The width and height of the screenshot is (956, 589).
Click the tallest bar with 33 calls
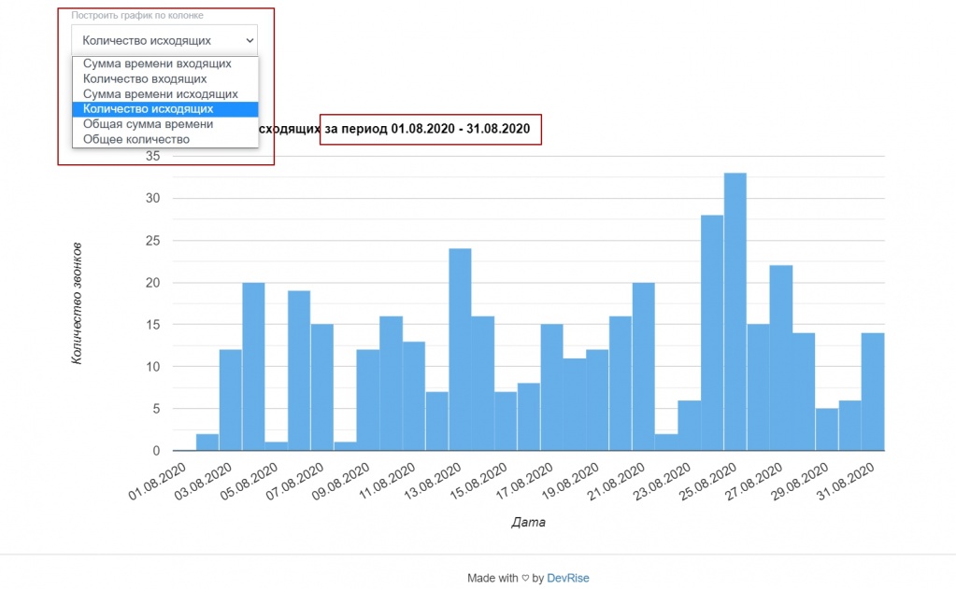[x=735, y=312]
